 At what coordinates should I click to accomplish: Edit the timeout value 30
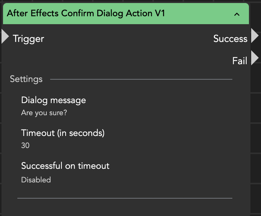point(25,145)
